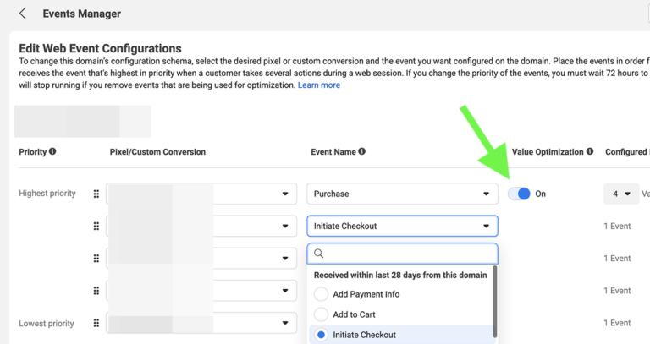The image size is (650, 344).
Task: Turn off the Value Optimization toggle
Action: pos(520,194)
